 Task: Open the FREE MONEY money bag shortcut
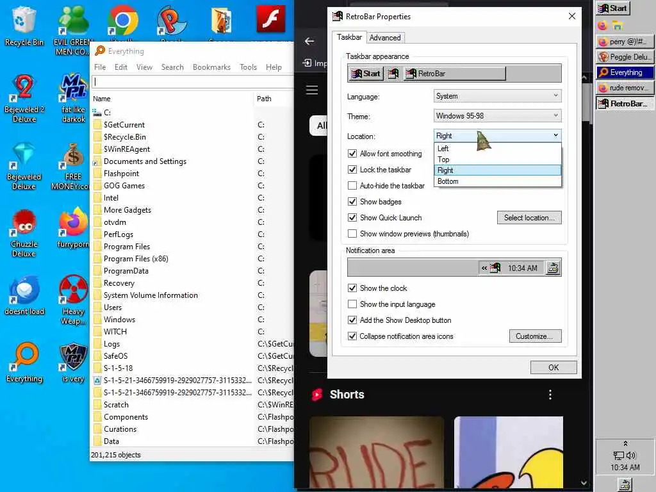71,166
